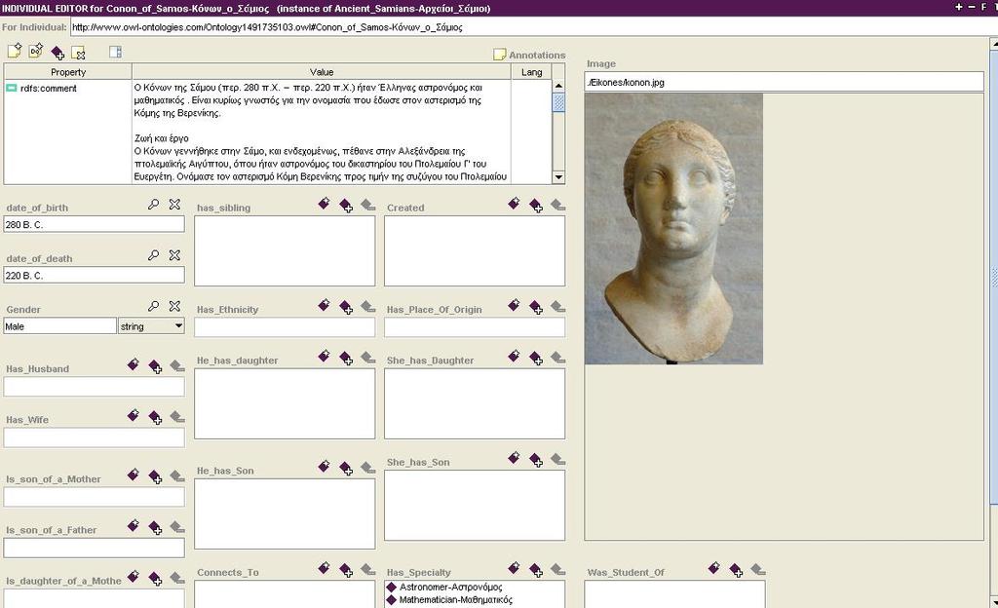Click the form view toggle icon in the annotations toolbar

(115, 52)
